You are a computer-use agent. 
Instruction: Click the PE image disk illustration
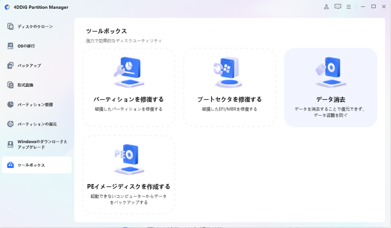[x=129, y=159]
